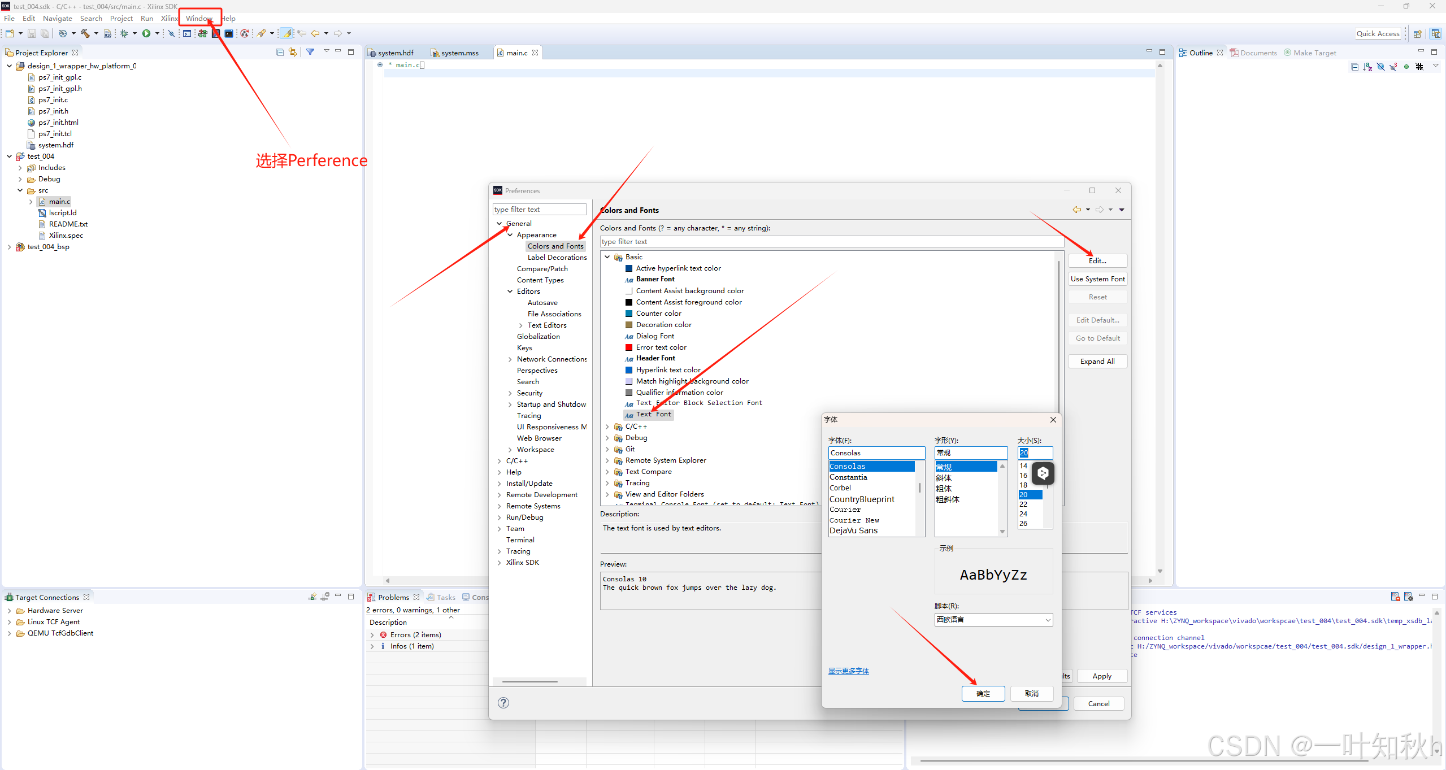Image resolution: width=1446 pixels, height=770 pixels.
Task: Click the Save floppy-disk toolbar icon
Action: pos(32,34)
